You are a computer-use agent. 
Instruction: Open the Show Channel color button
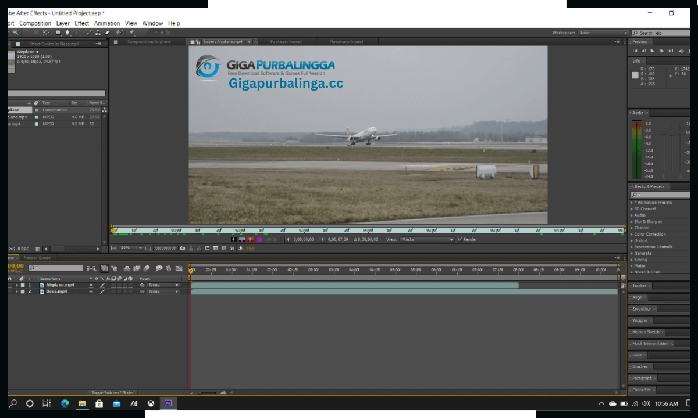tap(199, 248)
